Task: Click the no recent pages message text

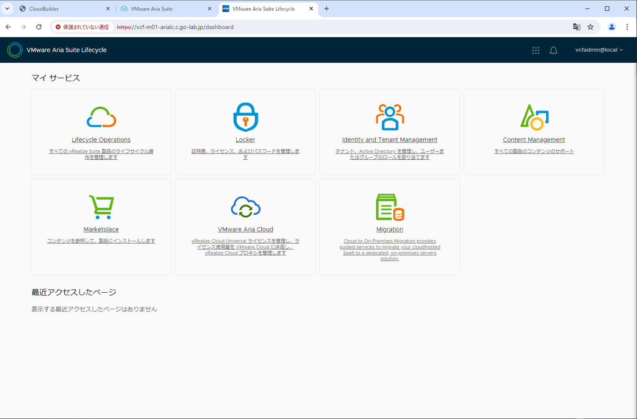Action: 94,309
